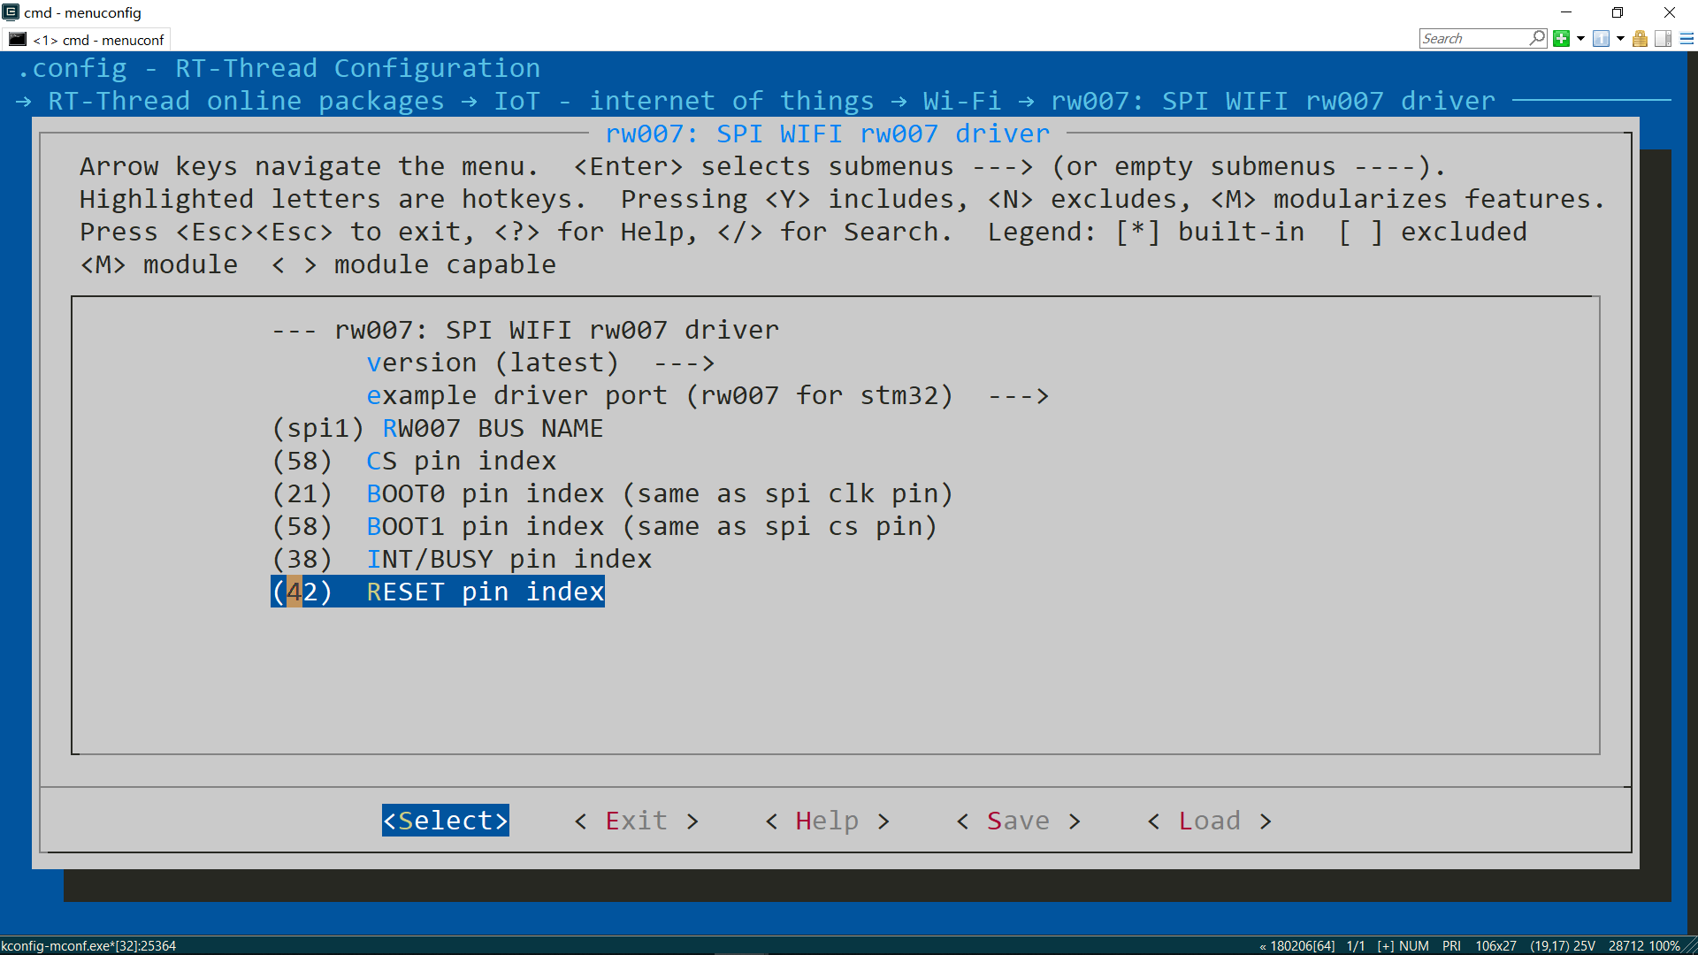The width and height of the screenshot is (1698, 955).
Task: Select the cmd - menuconf console tab
Action: pyautogui.click(x=87, y=40)
